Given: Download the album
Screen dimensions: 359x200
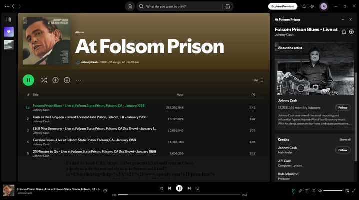Looking at the screenshot, I should (x=67, y=80).
